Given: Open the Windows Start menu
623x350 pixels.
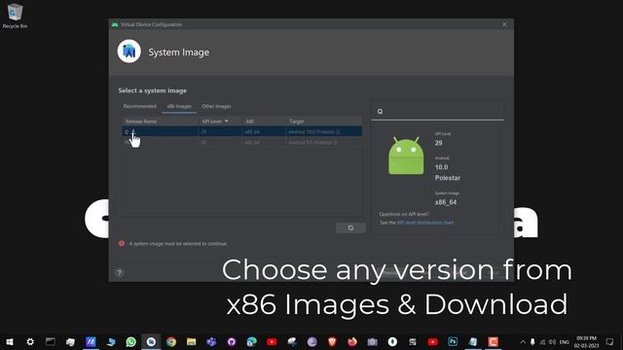Looking at the screenshot, I should pyautogui.click(x=10, y=341).
